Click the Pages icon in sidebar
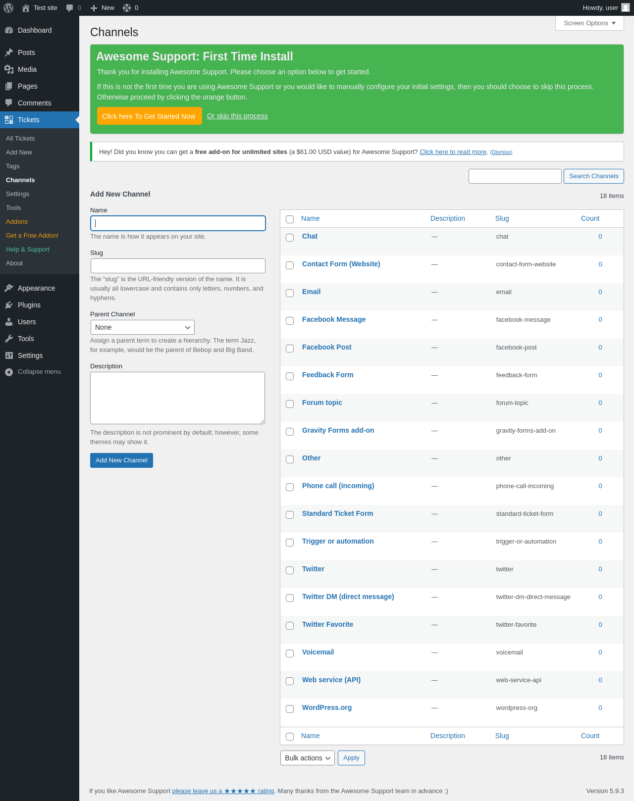 click(x=9, y=86)
